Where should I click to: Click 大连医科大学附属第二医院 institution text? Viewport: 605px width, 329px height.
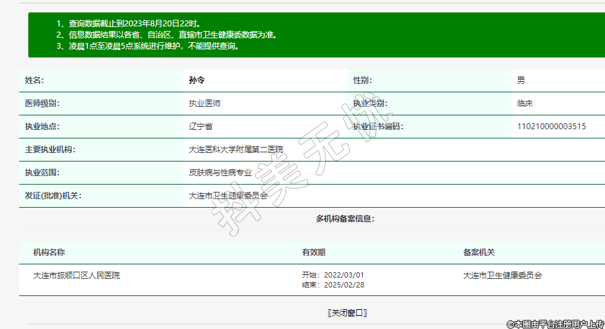coord(236,150)
